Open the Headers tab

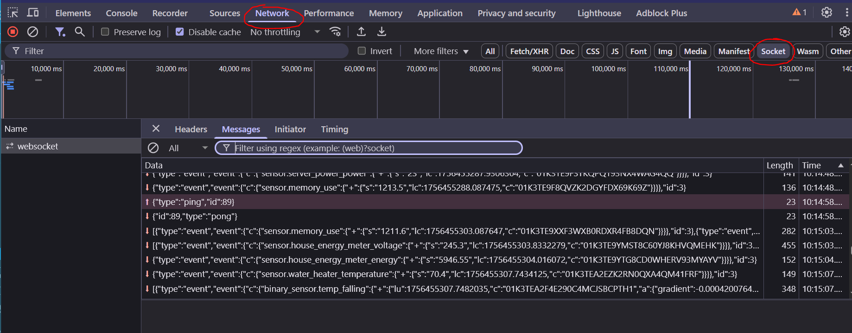pos(191,129)
